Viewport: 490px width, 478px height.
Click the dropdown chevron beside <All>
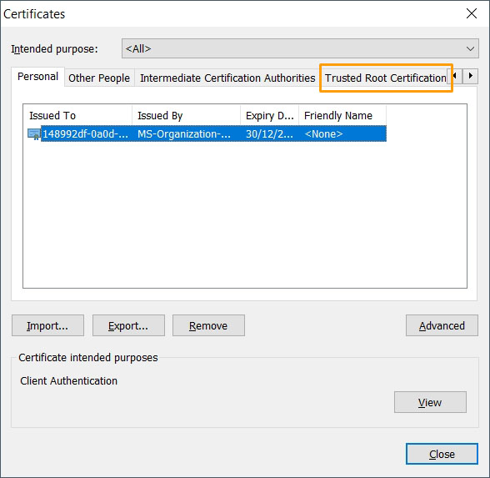470,48
